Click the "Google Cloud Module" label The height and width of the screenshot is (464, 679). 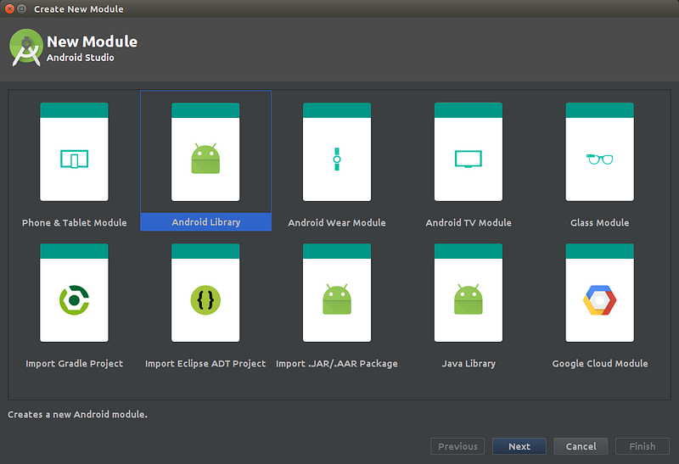click(x=600, y=364)
